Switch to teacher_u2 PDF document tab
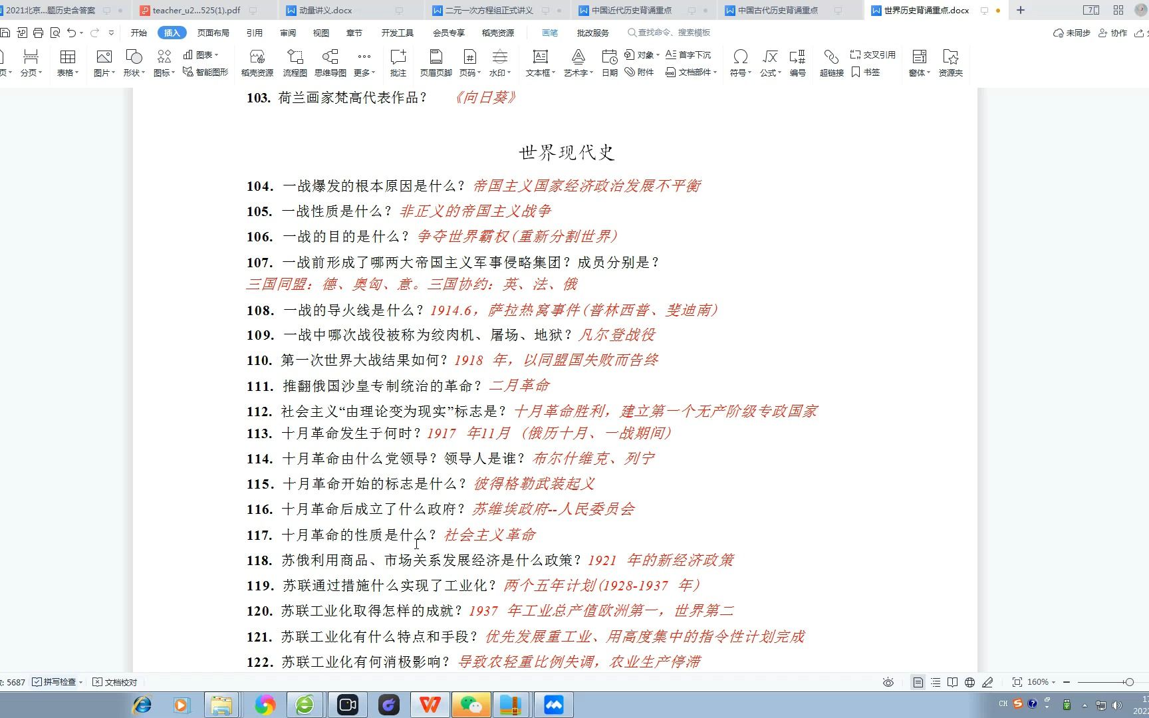The width and height of the screenshot is (1149, 718). tap(196, 10)
